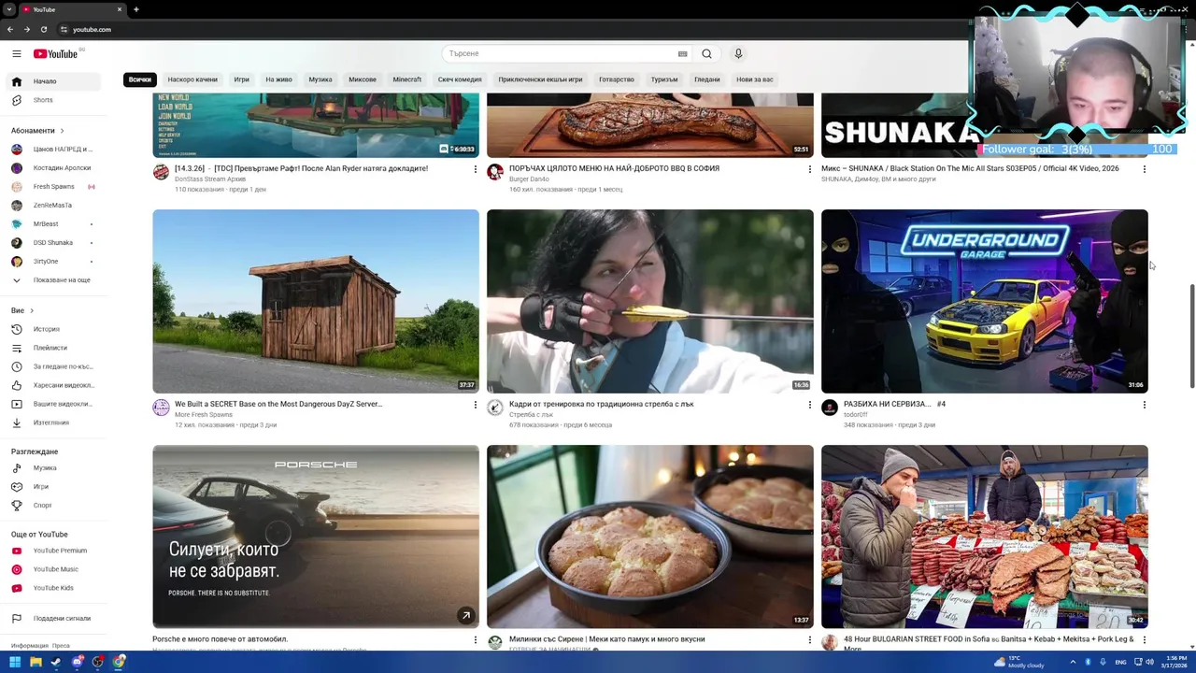Open more options for BBQ в София video
The width and height of the screenshot is (1196, 673).
(x=809, y=169)
